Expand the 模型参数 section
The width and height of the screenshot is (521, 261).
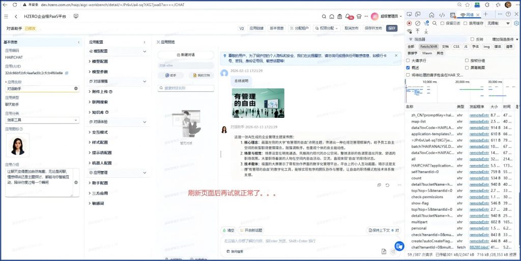click(100, 72)
